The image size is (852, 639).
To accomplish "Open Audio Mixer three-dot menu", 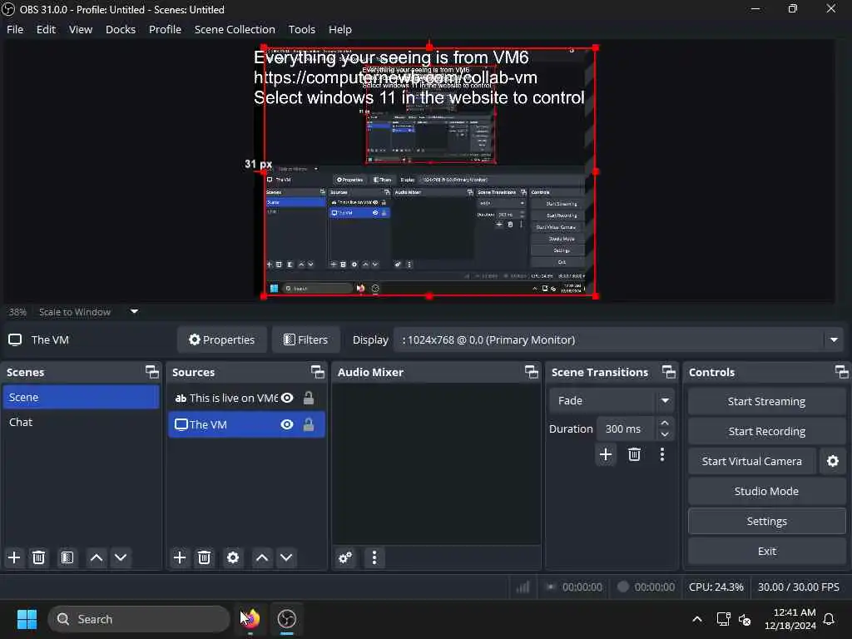I will click(374, 557).
